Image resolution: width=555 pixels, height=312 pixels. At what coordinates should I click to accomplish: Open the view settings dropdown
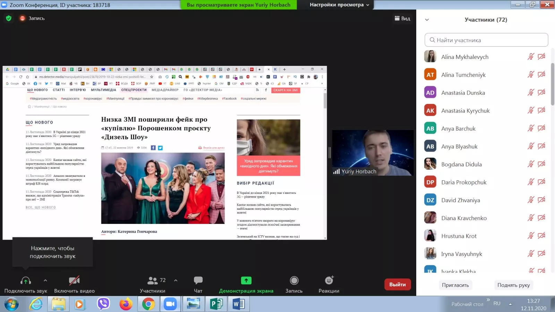tap(339, 5)
